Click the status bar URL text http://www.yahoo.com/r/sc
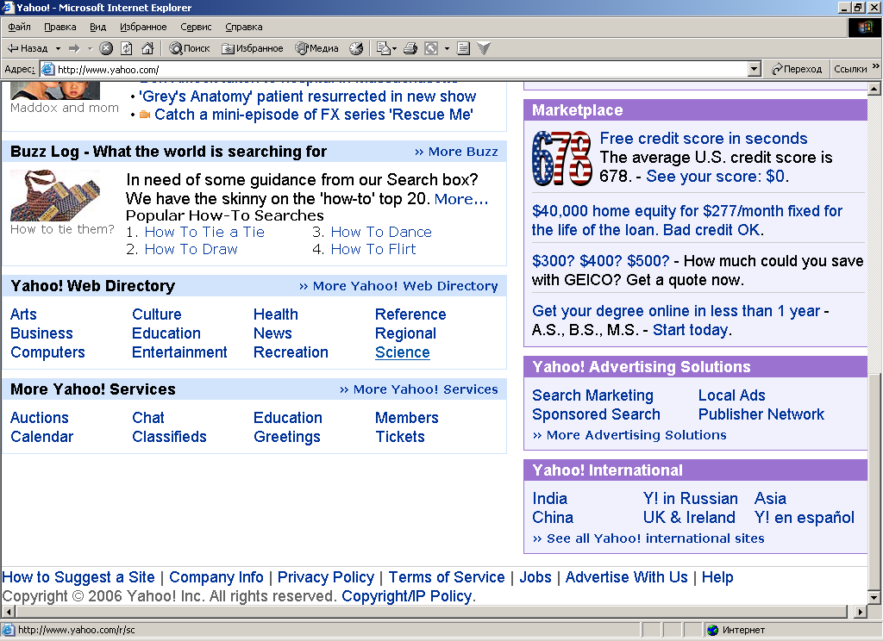This screenshot has width=883, height=641. coord(77,630)
